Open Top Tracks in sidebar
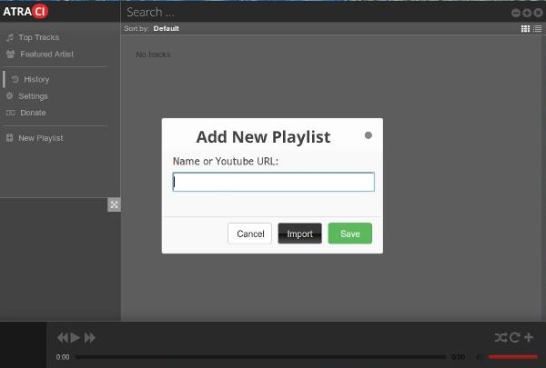546x368 pixels. (x=38, y=37)
